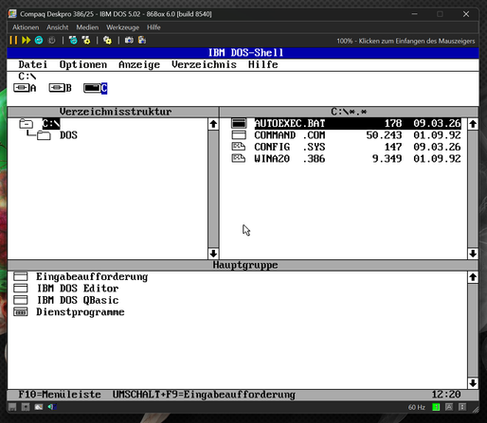Click hard disk status bar icon
This screenshot has width=487, height=423.
[39, 407]
